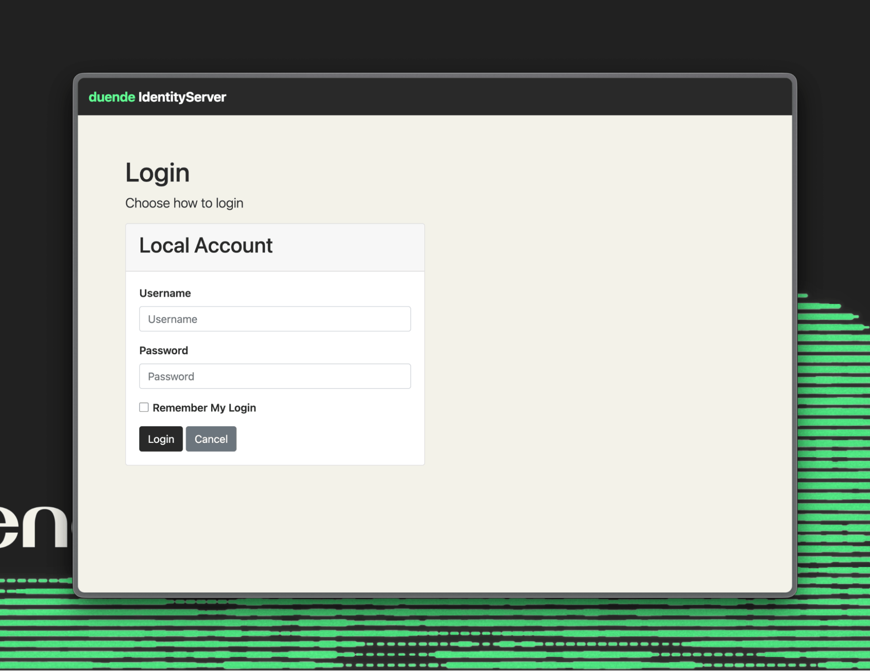Viewport: 870px width, 671px height.
Task: Click the bold "Password" field label
Action: point(164,351)
